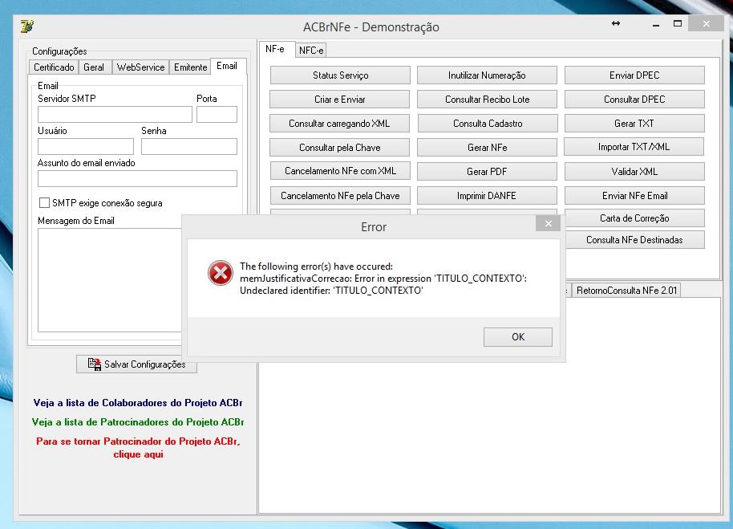Close the Error dialog with X

[549, 224]
